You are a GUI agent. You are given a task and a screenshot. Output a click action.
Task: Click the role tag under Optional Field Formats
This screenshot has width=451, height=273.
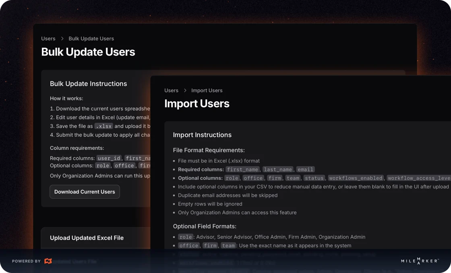tap(186, 237)
